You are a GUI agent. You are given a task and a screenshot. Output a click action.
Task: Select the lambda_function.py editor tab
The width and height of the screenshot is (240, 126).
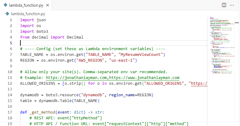point(26,5)
